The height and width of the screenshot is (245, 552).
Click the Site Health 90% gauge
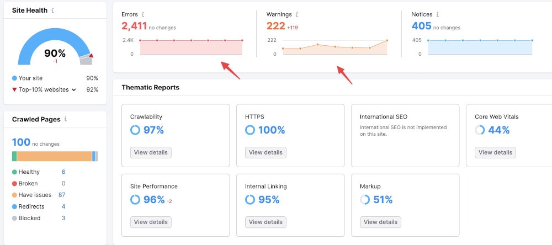click(55, 47)
